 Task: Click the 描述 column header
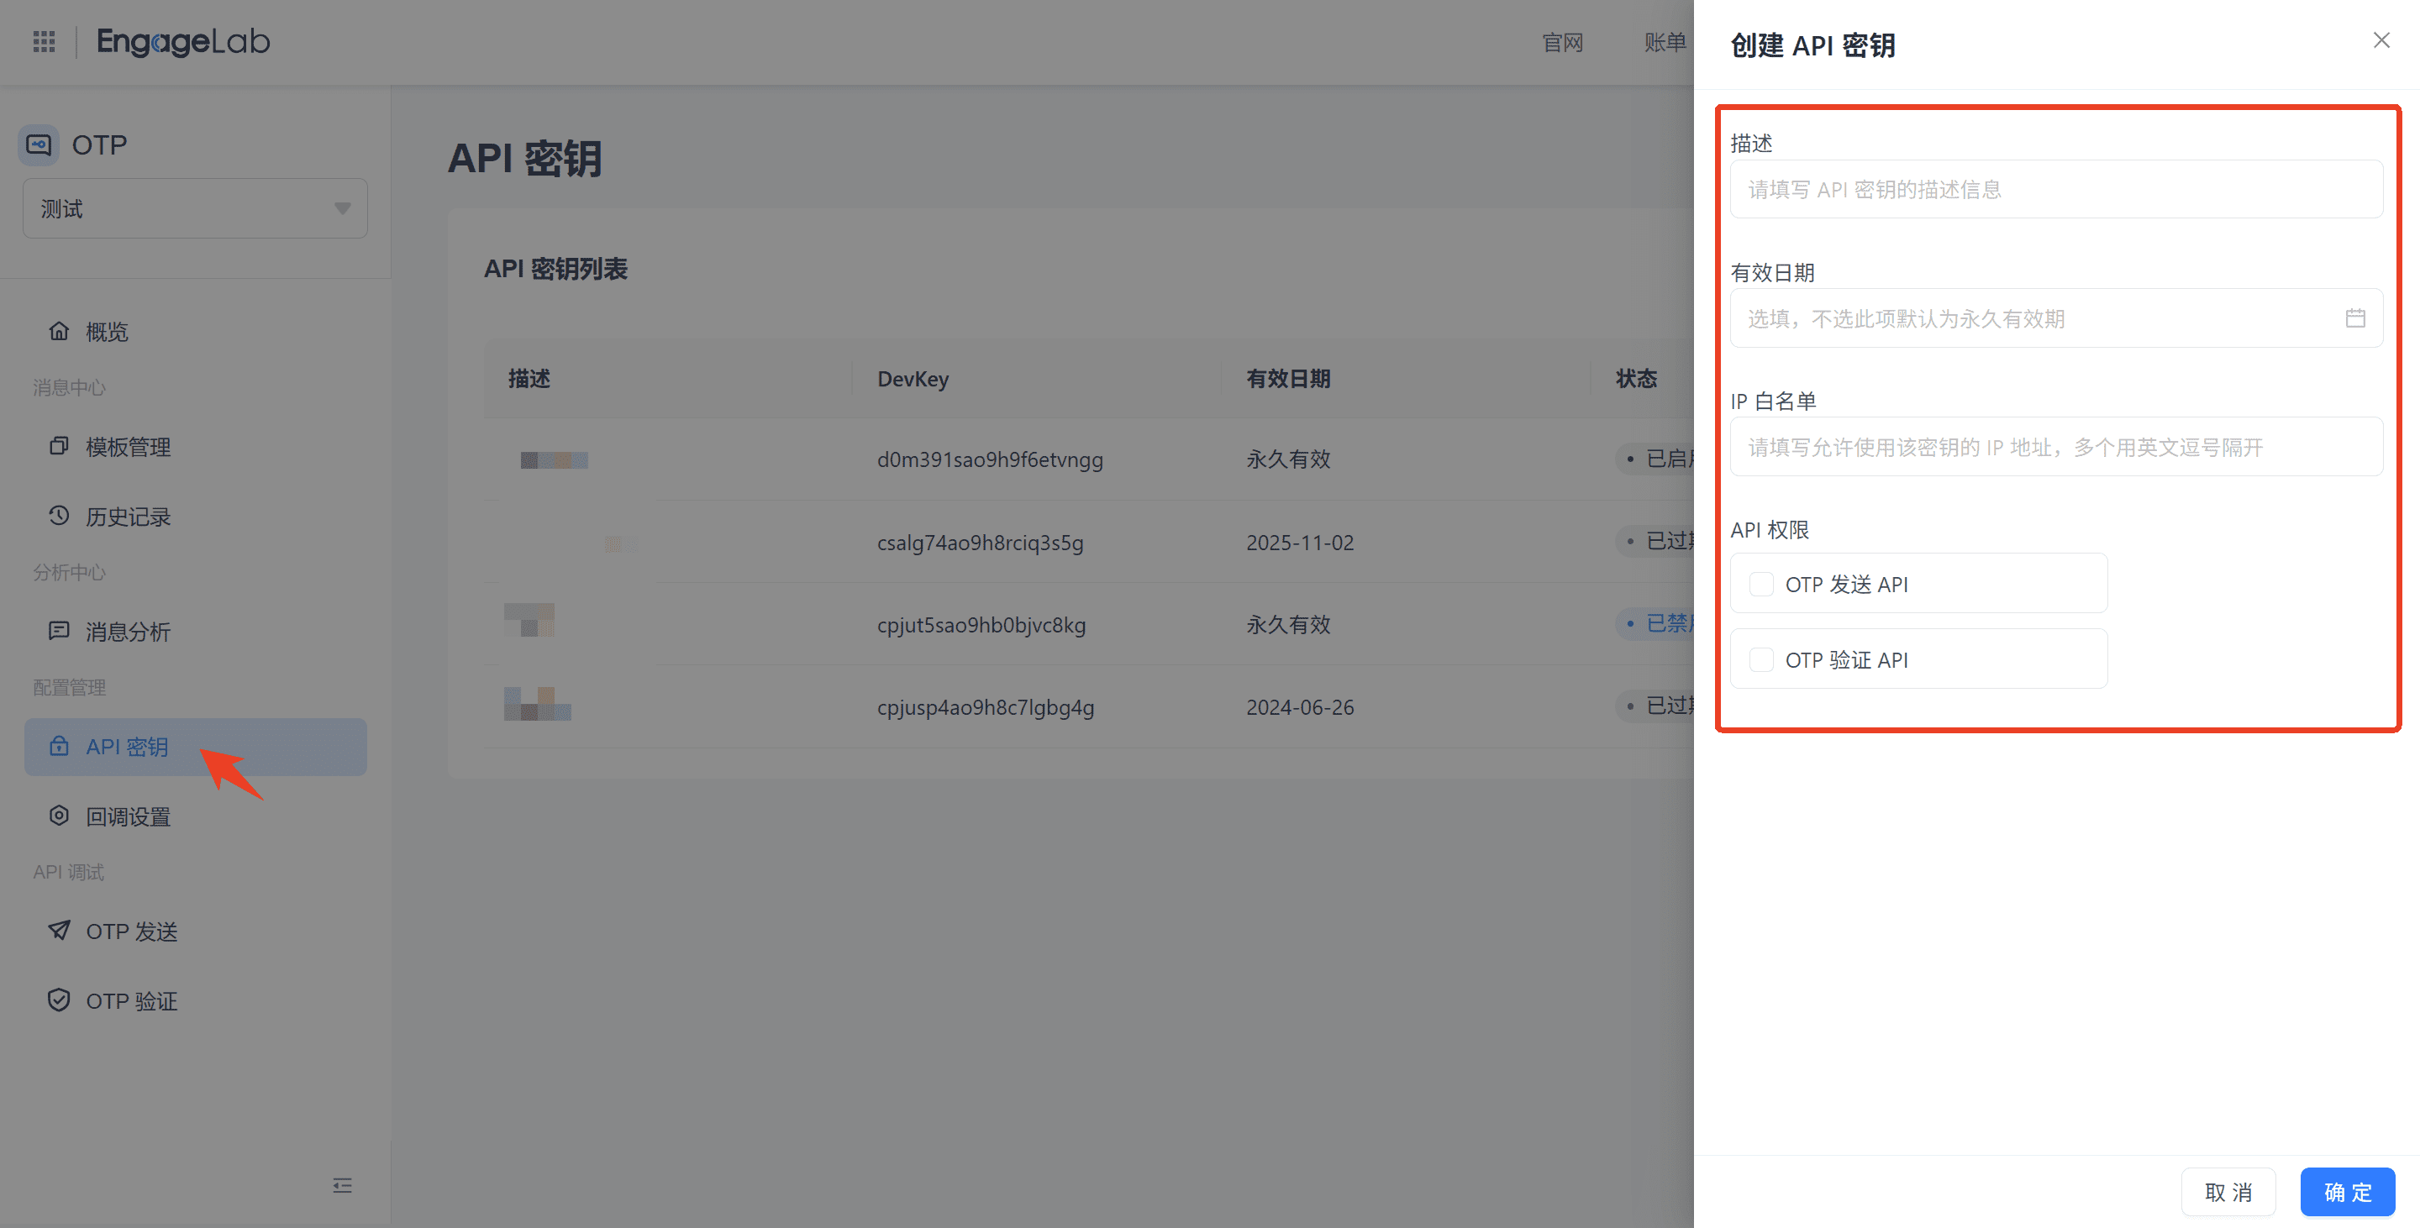tap(529, 378)
